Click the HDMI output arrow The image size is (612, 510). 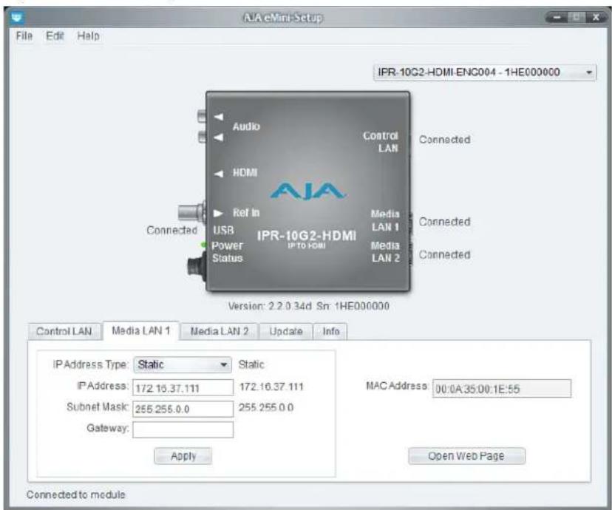(x=219, y=173)
